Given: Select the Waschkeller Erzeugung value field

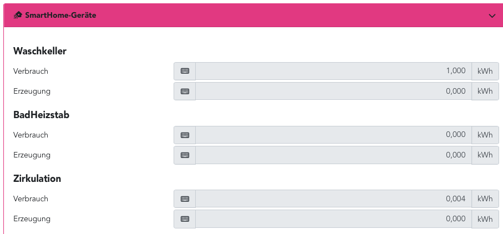Looking at the screenshot, I should coord(333,91).
